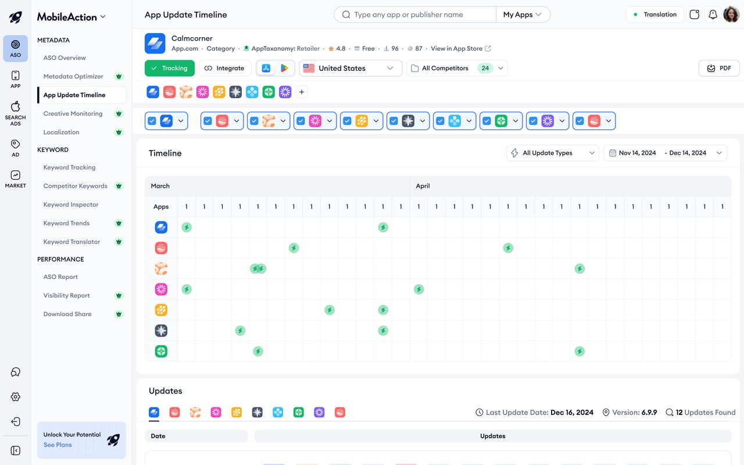Click the Tracking button
This screenshot has height=465, width=744.
169,68
